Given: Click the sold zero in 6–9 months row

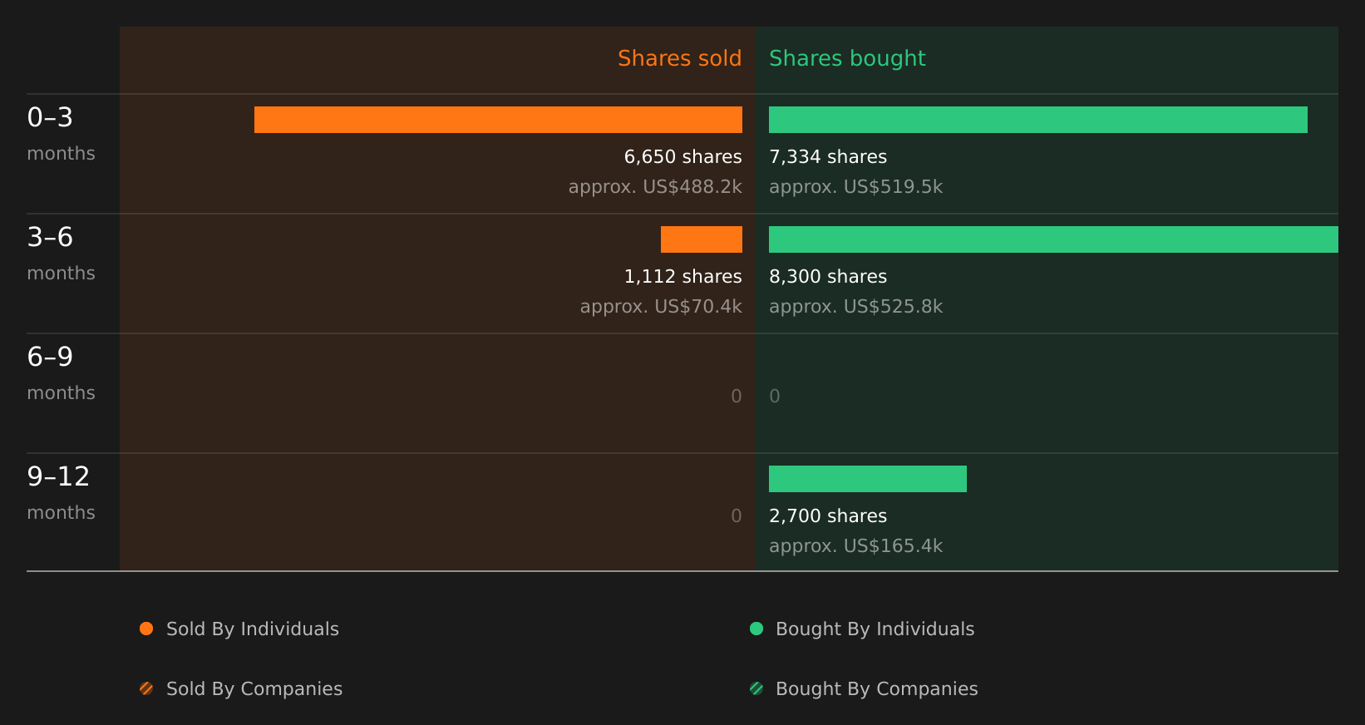Looking at the screenshot, I should (736, 397).
